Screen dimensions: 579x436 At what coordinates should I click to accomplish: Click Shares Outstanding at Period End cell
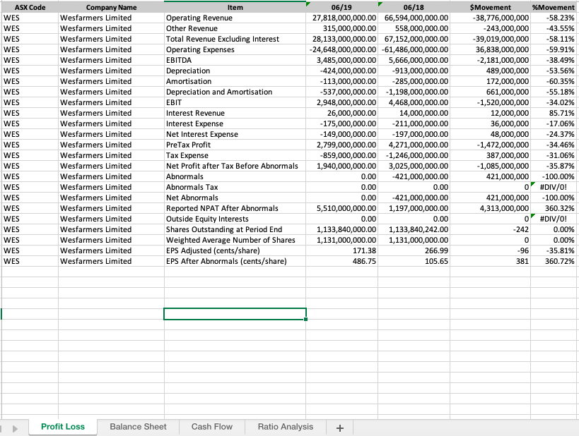pyautogui.click(x=235, y=229)
